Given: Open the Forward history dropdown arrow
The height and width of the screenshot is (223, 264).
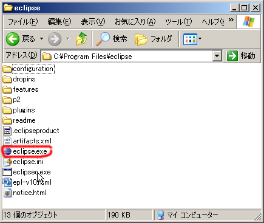Looking at the screenshot, I should click(68, 38).
